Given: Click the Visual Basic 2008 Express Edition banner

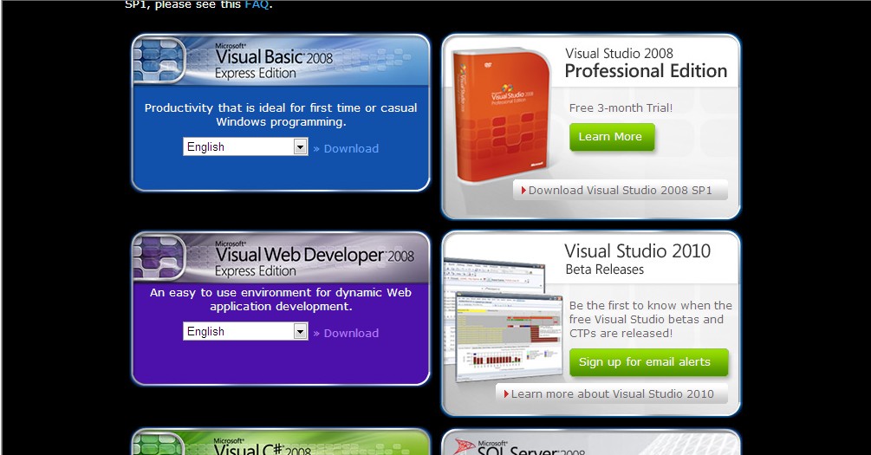Looking at the screenshot, I should click(x=281, y=60).
